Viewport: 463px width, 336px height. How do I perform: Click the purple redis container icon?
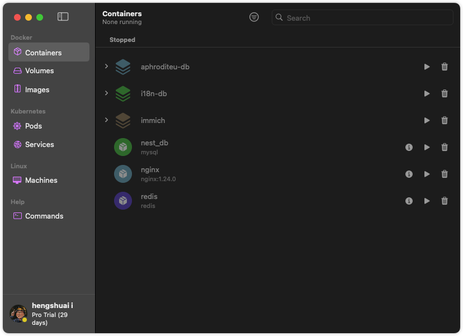coord(123,201)
